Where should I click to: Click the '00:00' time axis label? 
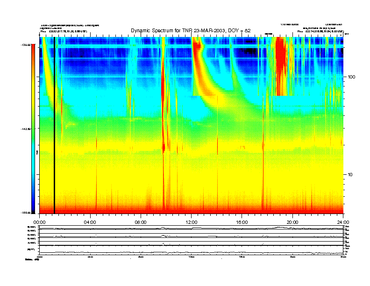pyautogui.click(x=39, y=222)
